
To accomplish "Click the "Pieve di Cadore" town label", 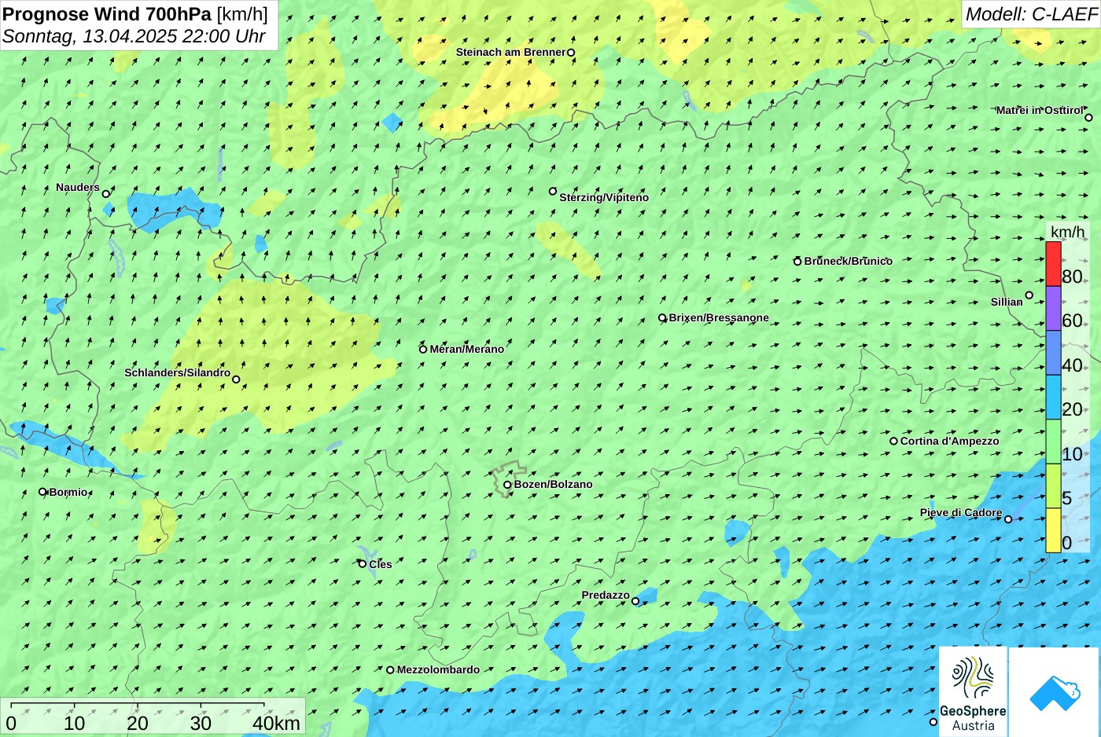I will coord(961,513).
